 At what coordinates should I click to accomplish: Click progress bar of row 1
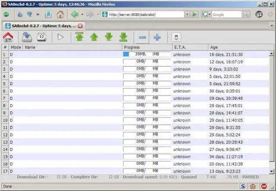pos(147,54)
